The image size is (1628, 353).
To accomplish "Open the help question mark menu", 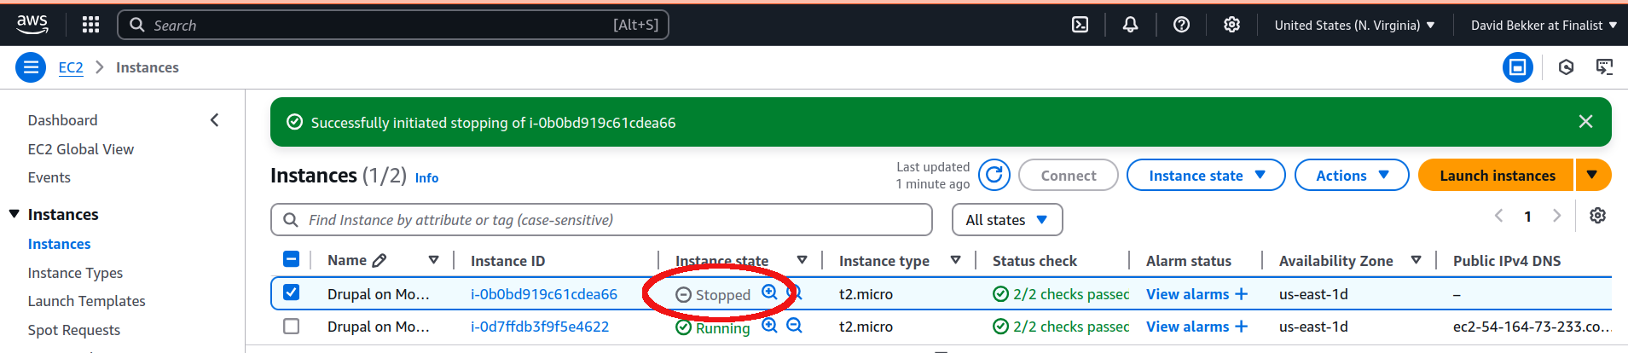I will [x=1181, y=25].
